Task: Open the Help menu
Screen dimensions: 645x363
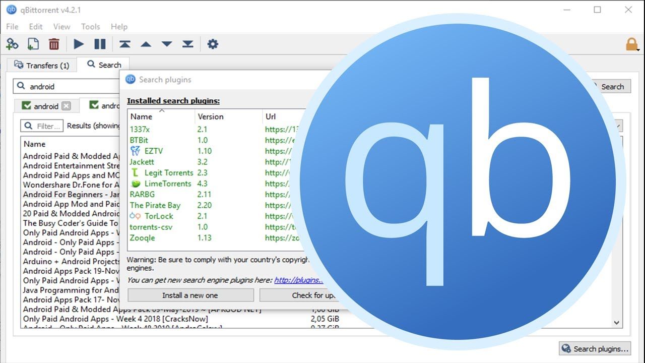Action: tap(119, 27)
